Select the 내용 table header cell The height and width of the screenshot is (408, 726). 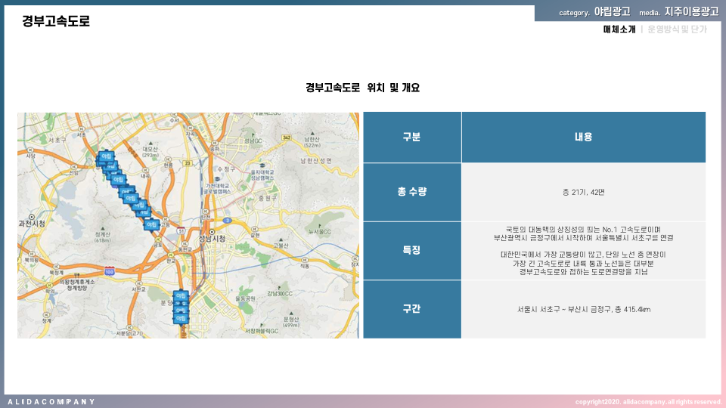click(583, 137)
